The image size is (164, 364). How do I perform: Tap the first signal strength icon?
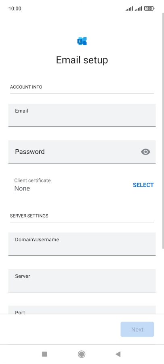tap(129, 8)
